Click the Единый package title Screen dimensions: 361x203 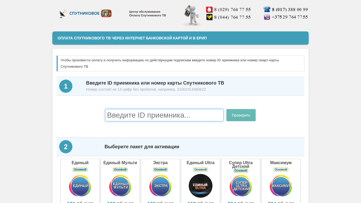tap(80, 163)
